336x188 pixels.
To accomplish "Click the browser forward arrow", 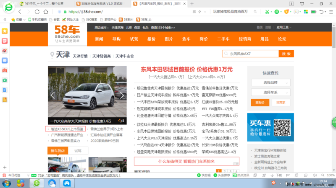I will (x=28, y=12).
